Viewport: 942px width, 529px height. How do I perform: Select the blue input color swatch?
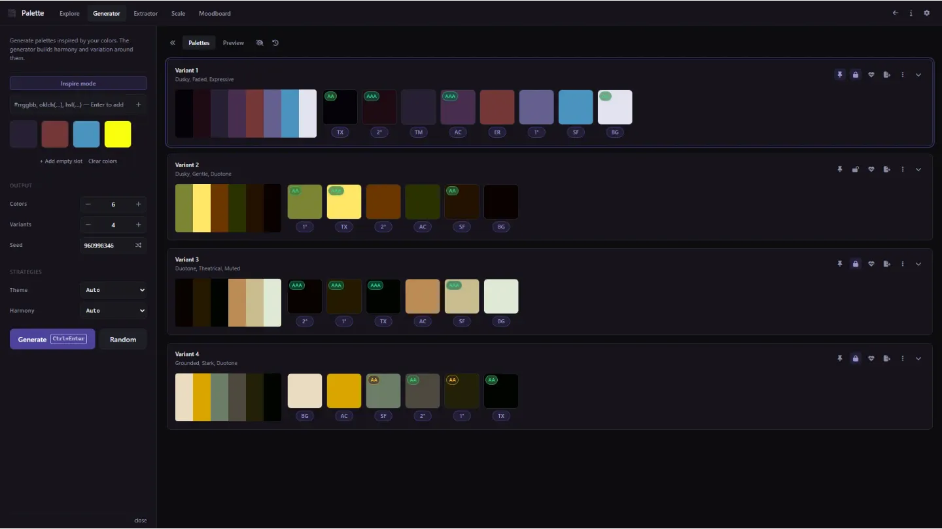tap(86, 134)
